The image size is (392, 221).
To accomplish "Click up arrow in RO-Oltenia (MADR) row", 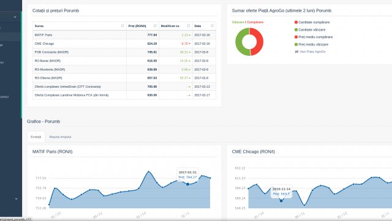I will (x=189, y=78).
